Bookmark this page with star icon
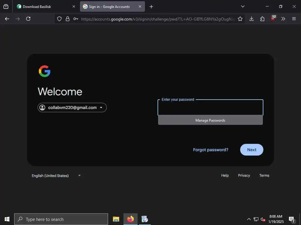Image resolution: width=301 pixels, height=225 pixels. click(240, 19)
